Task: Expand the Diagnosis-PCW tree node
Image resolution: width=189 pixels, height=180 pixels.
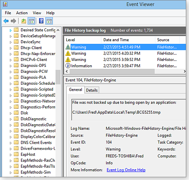Action: tap(11, 72)
